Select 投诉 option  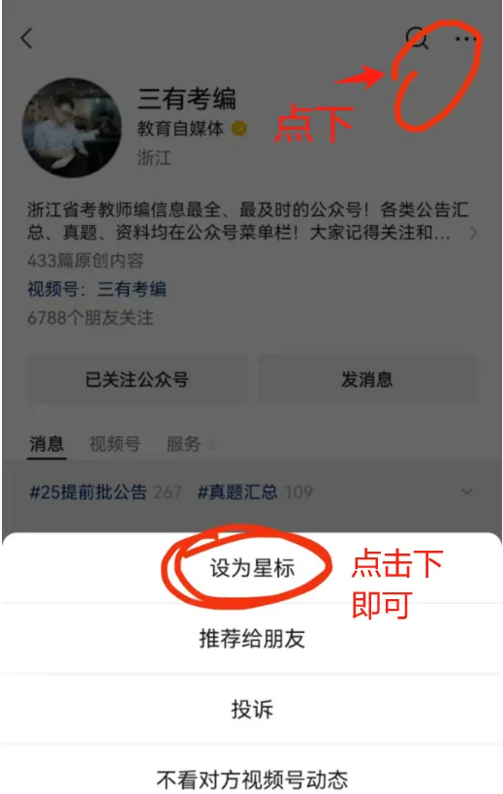(x=252, y=709)
